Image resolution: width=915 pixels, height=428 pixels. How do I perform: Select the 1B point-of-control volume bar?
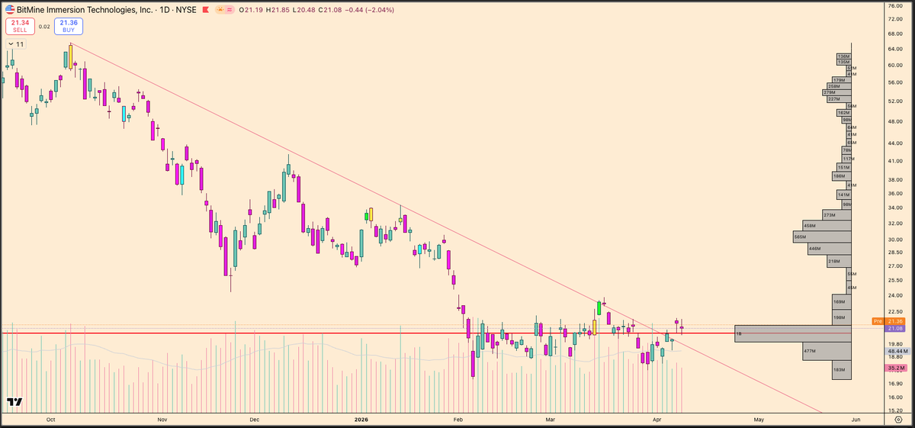click(792, 333)
